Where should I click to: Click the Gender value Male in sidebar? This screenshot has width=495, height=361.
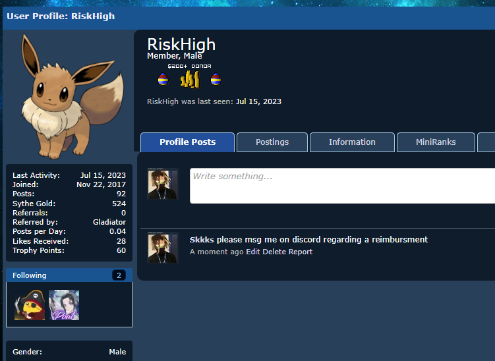[117, 352]
